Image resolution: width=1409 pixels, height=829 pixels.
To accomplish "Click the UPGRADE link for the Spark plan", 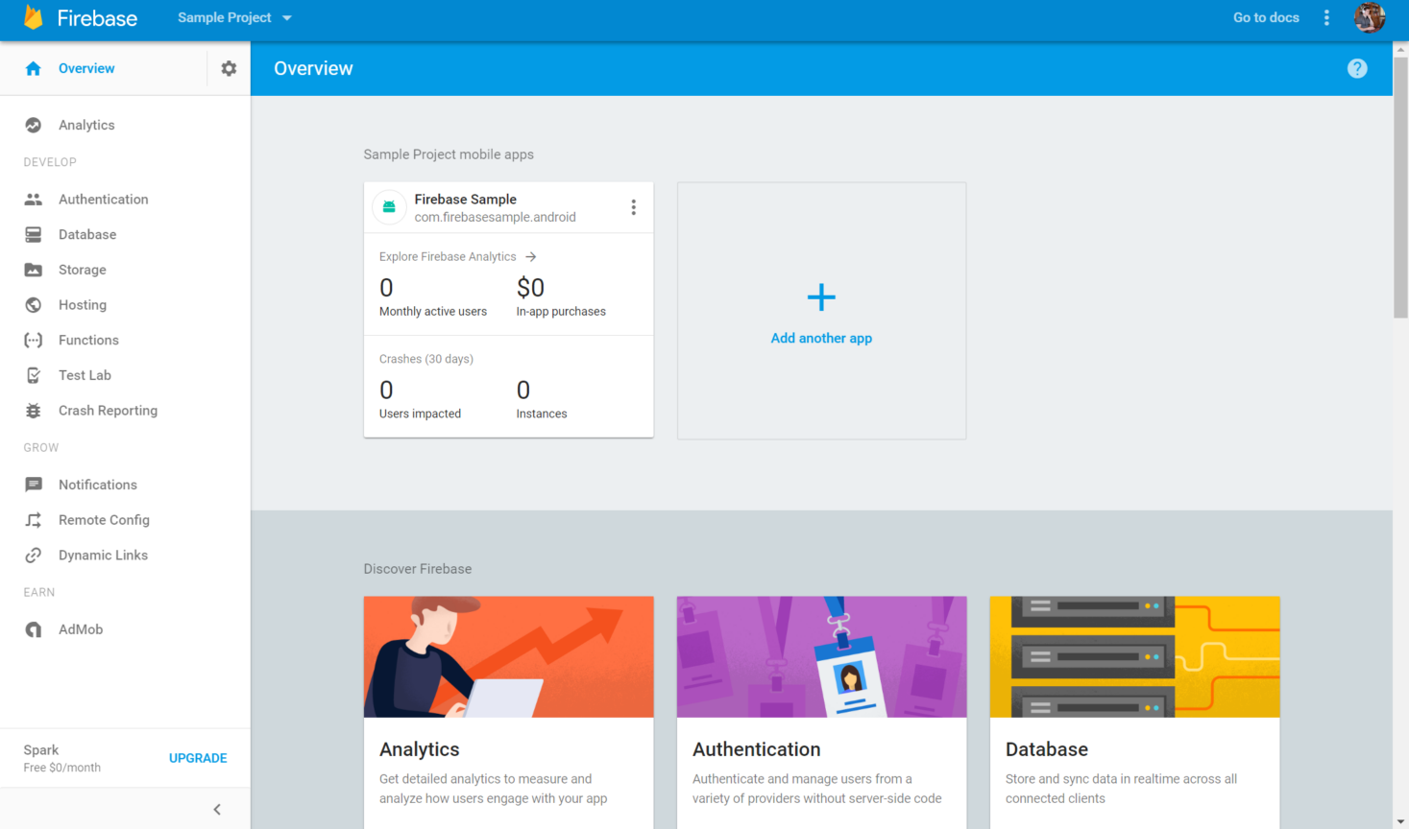I will pos(198,758).
